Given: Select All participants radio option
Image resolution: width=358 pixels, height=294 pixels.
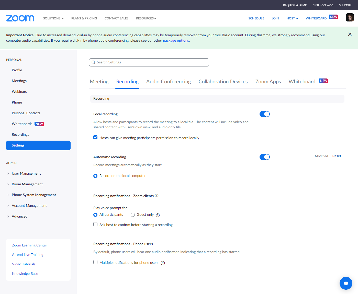Looking at the screenshot, I should 95,215.
